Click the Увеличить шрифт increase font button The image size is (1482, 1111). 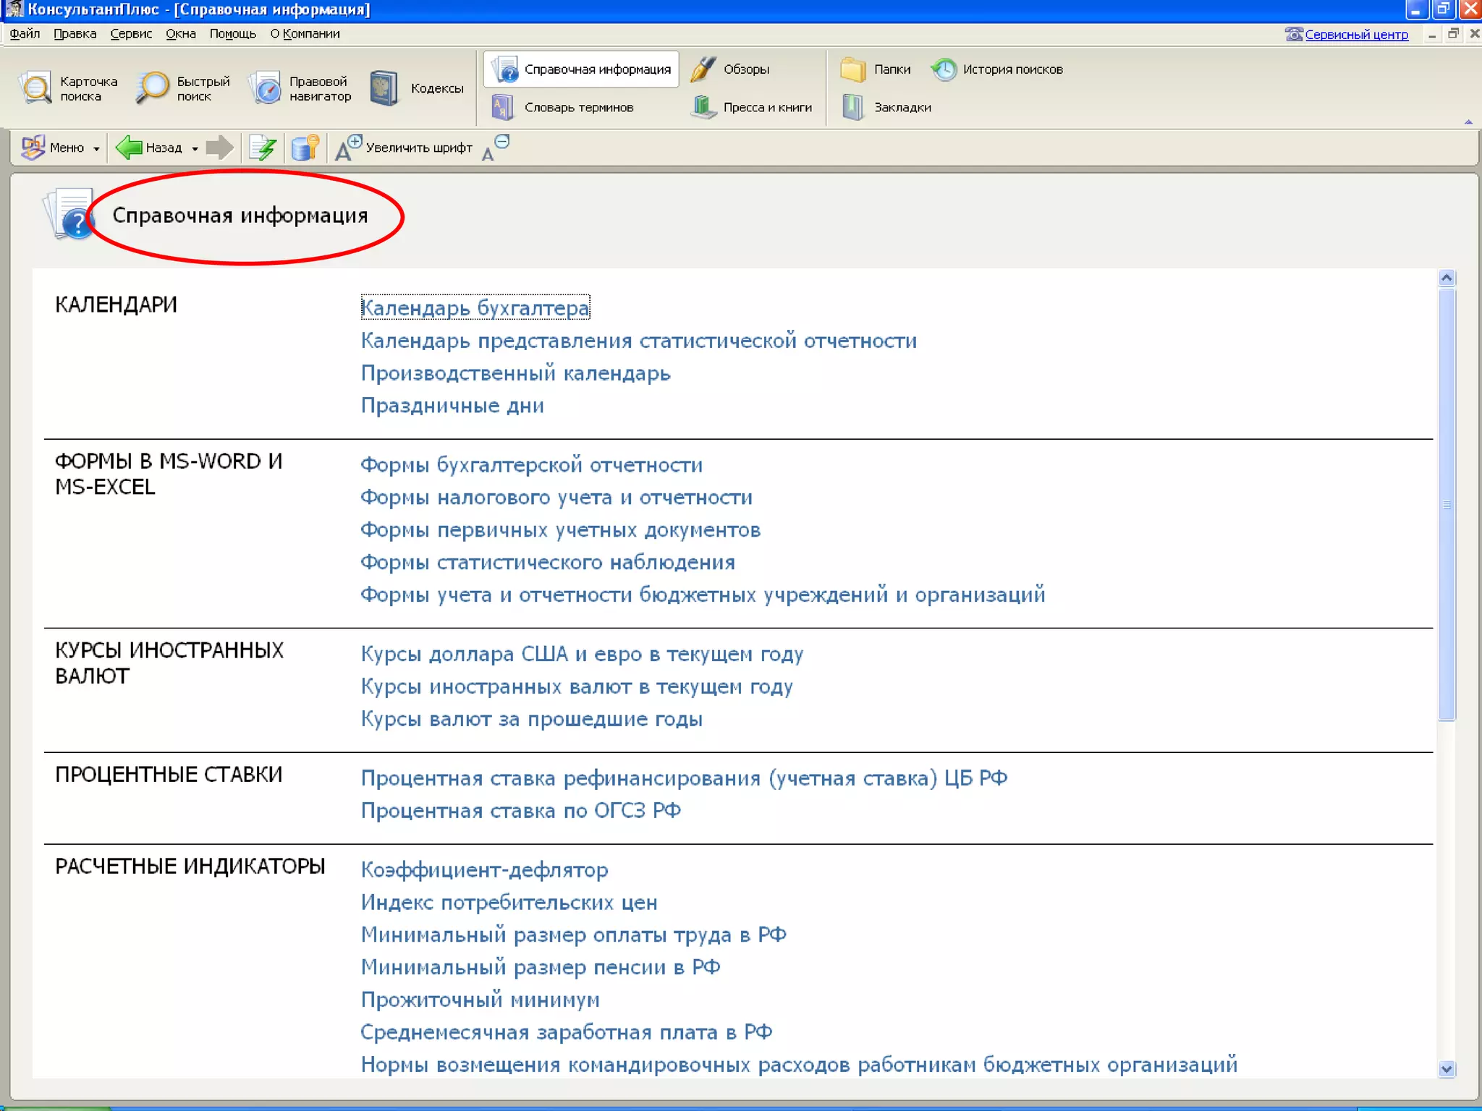405,148
